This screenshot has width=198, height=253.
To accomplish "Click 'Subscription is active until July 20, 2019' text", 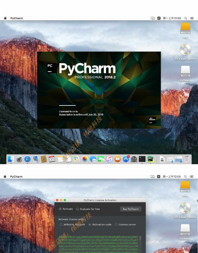I will click(x=81, y=115).
